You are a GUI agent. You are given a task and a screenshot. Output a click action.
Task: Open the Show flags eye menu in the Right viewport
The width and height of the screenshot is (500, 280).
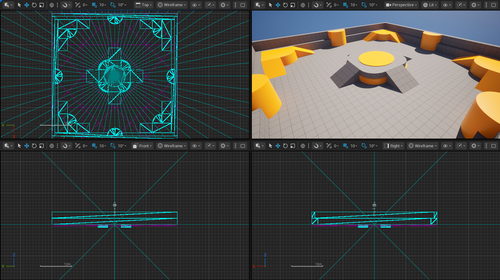pyautogui.click(x=447, y=146)
